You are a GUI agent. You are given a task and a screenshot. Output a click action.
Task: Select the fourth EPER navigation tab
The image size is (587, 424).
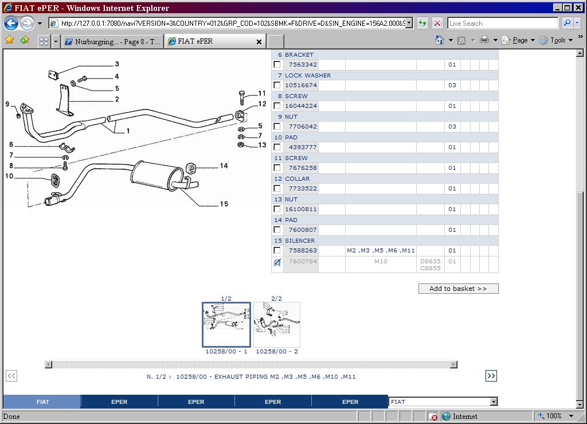[350, 402]
